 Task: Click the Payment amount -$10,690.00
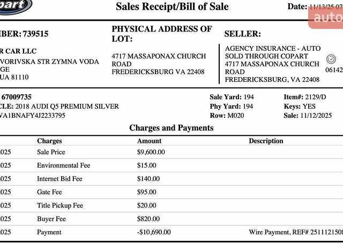[x=154, y=232]
